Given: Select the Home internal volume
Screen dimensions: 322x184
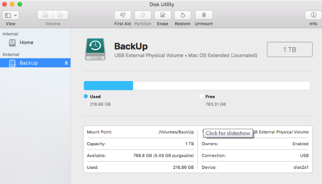Looking at the screenshot, I should (35, 43).
